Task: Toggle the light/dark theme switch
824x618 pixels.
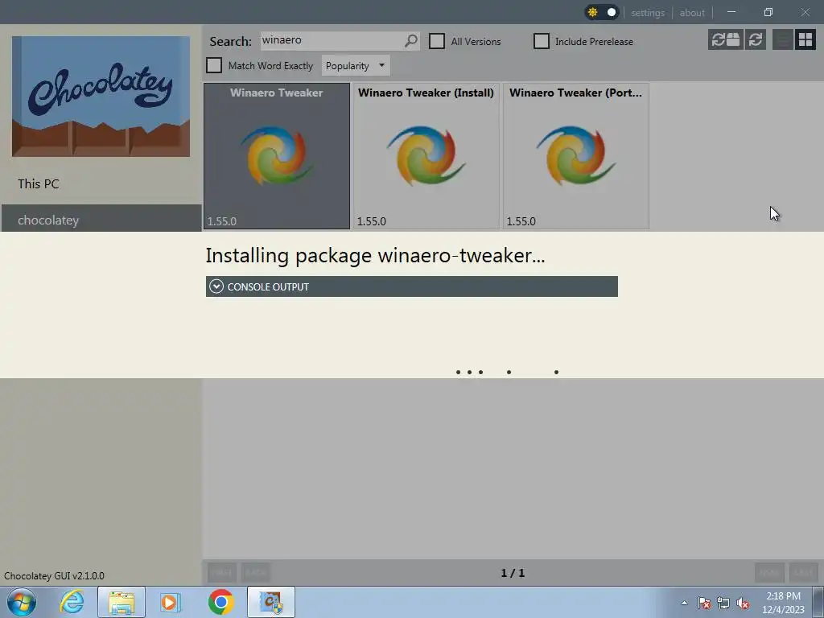Action: (x=602, y=12)
